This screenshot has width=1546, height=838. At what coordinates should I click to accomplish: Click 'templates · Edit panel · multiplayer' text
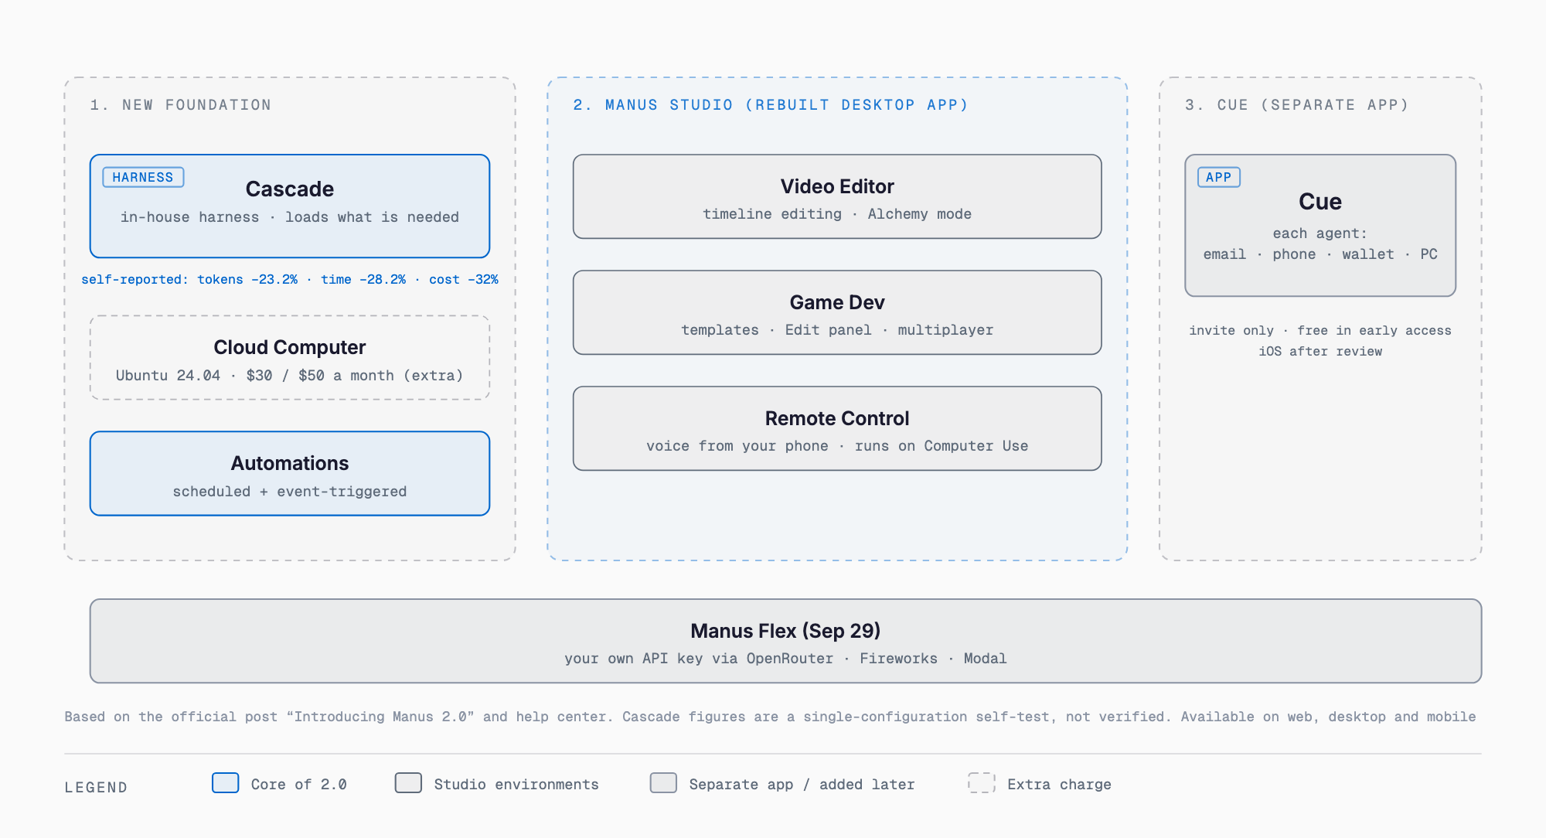[x=837, y=330]
